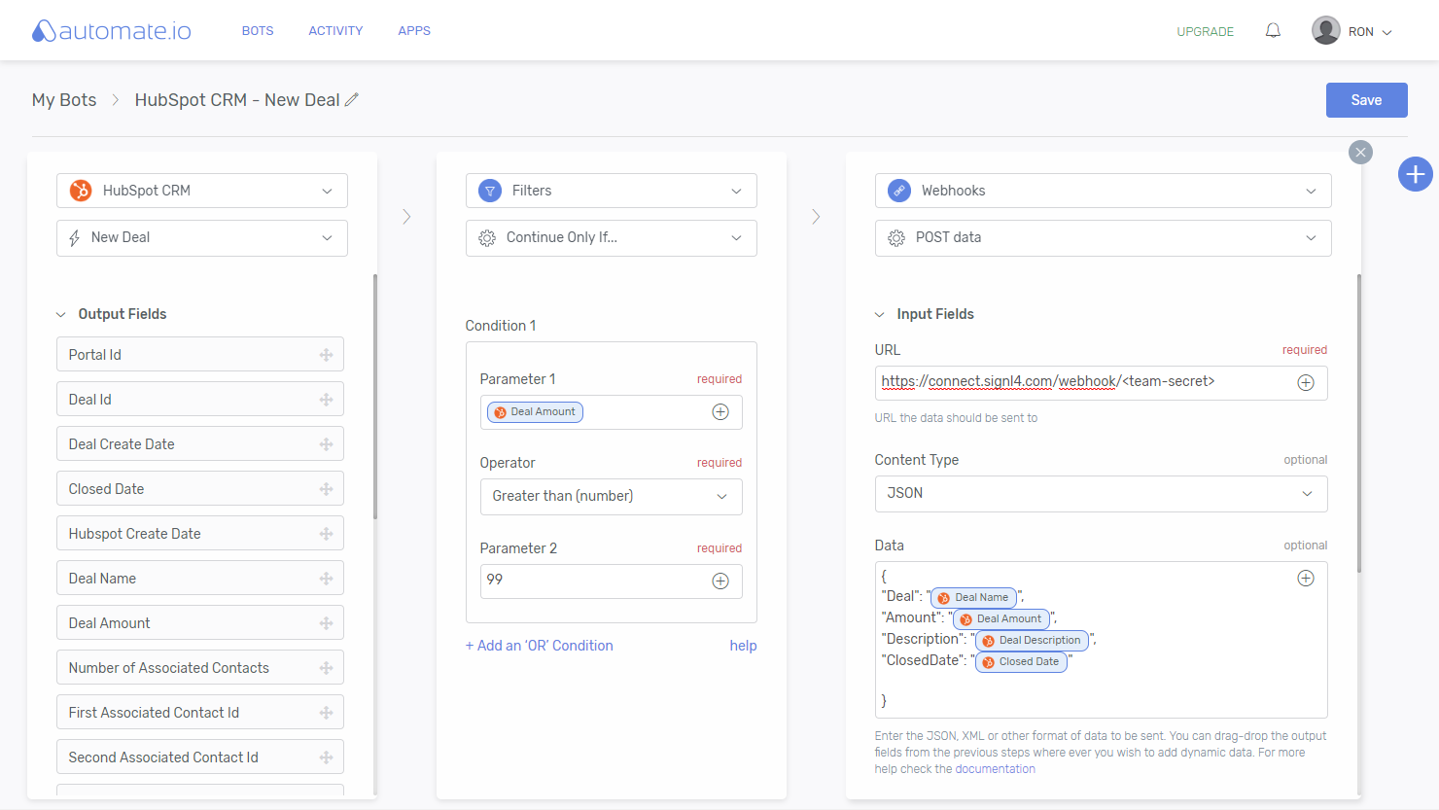Click Parameter 2 field containing 99
1439x810 pixels.
612,581
